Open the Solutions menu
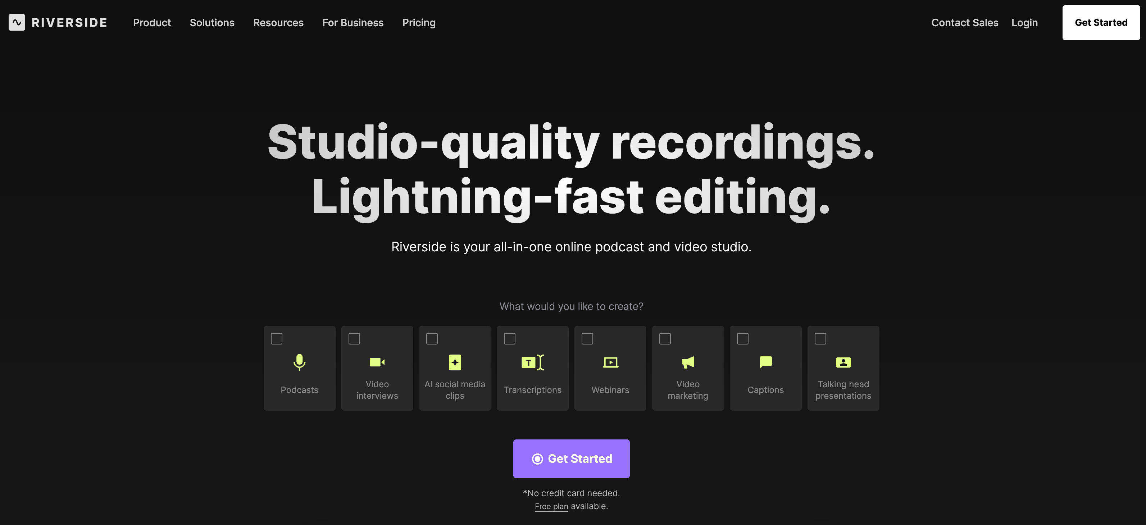Image resolution: width=1146 pixels, height=525 pixels. [x=212, y=23]
